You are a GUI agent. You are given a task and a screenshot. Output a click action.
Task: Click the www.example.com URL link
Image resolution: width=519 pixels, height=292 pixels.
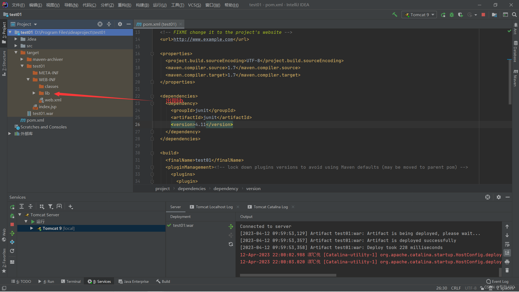[x=203, y=39]
